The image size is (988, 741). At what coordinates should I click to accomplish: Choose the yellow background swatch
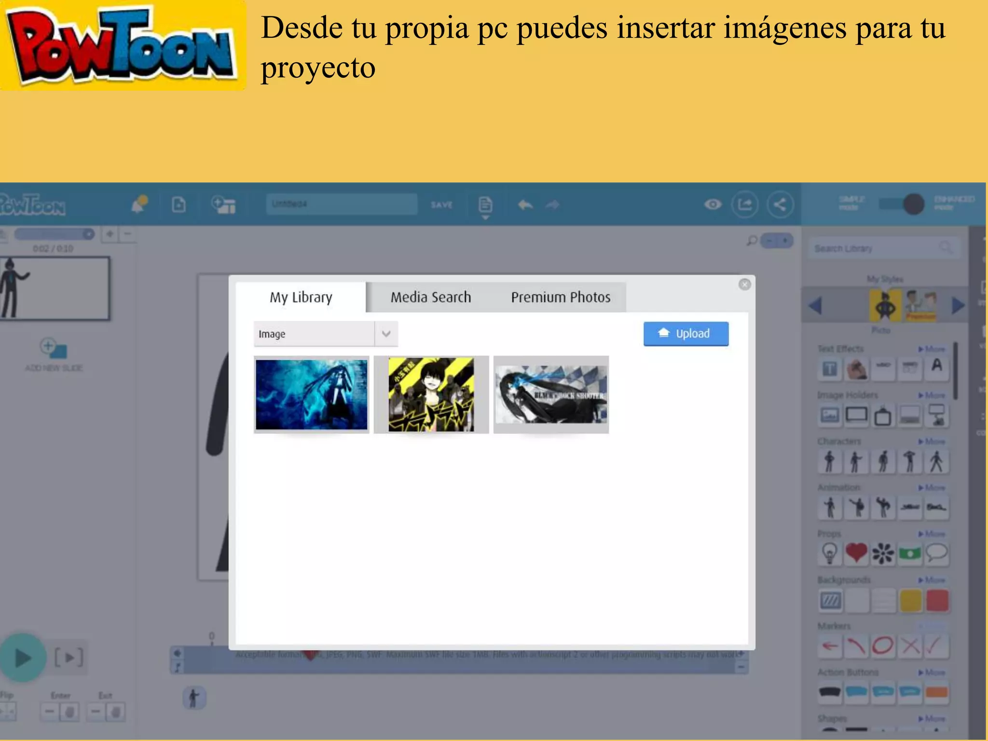(x=910, y=600)
